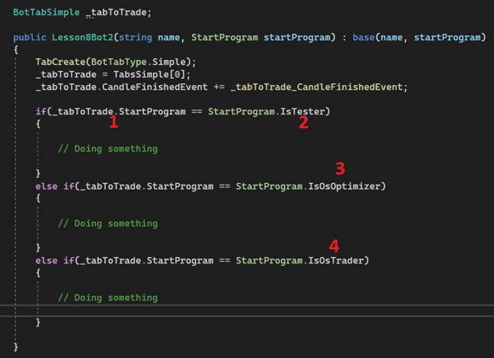Screen dimensions: 494x358
Task: Select the 0 index inside TabsSimple brackets
Action: [x=177, y=75]
